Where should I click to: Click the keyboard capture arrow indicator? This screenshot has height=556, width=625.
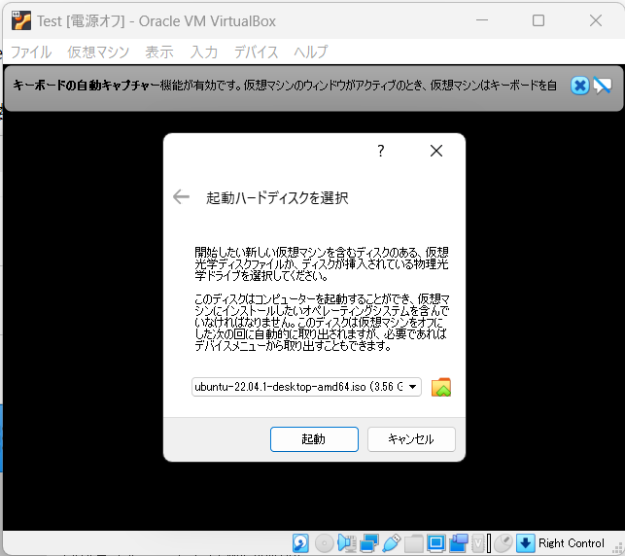pyautogui.click(x=525, y=543)
